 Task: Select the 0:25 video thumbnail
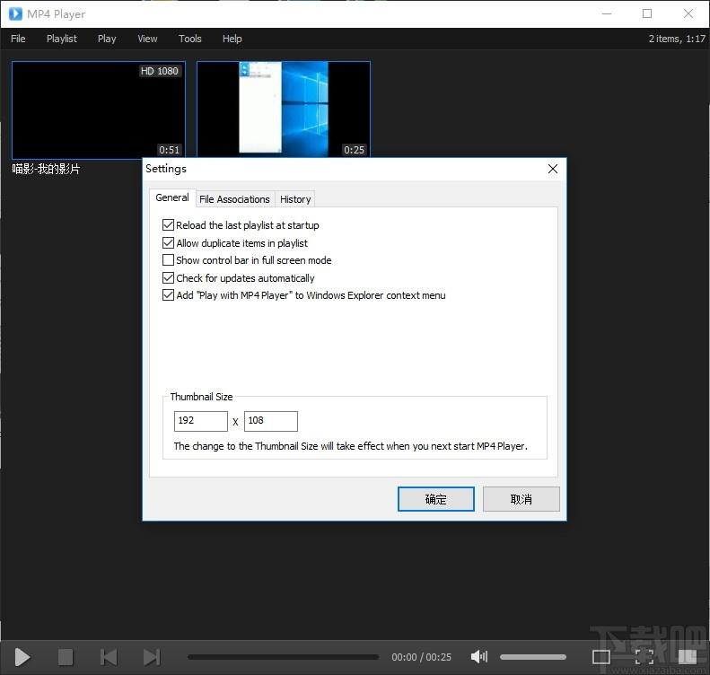(x=284, y=110)
